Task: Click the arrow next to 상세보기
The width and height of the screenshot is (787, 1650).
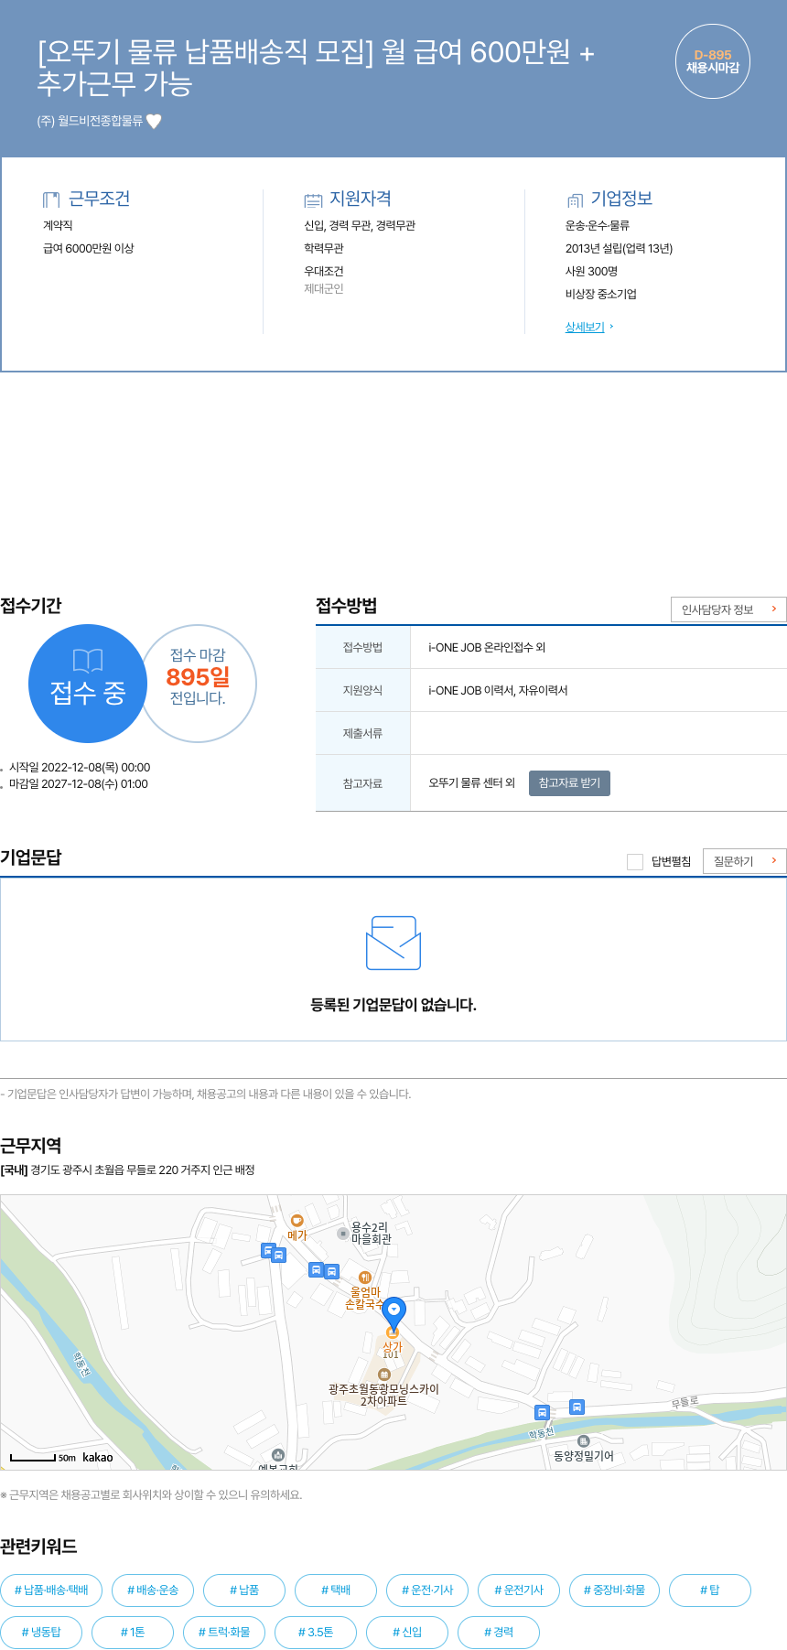Action: [x=611, y=327]
